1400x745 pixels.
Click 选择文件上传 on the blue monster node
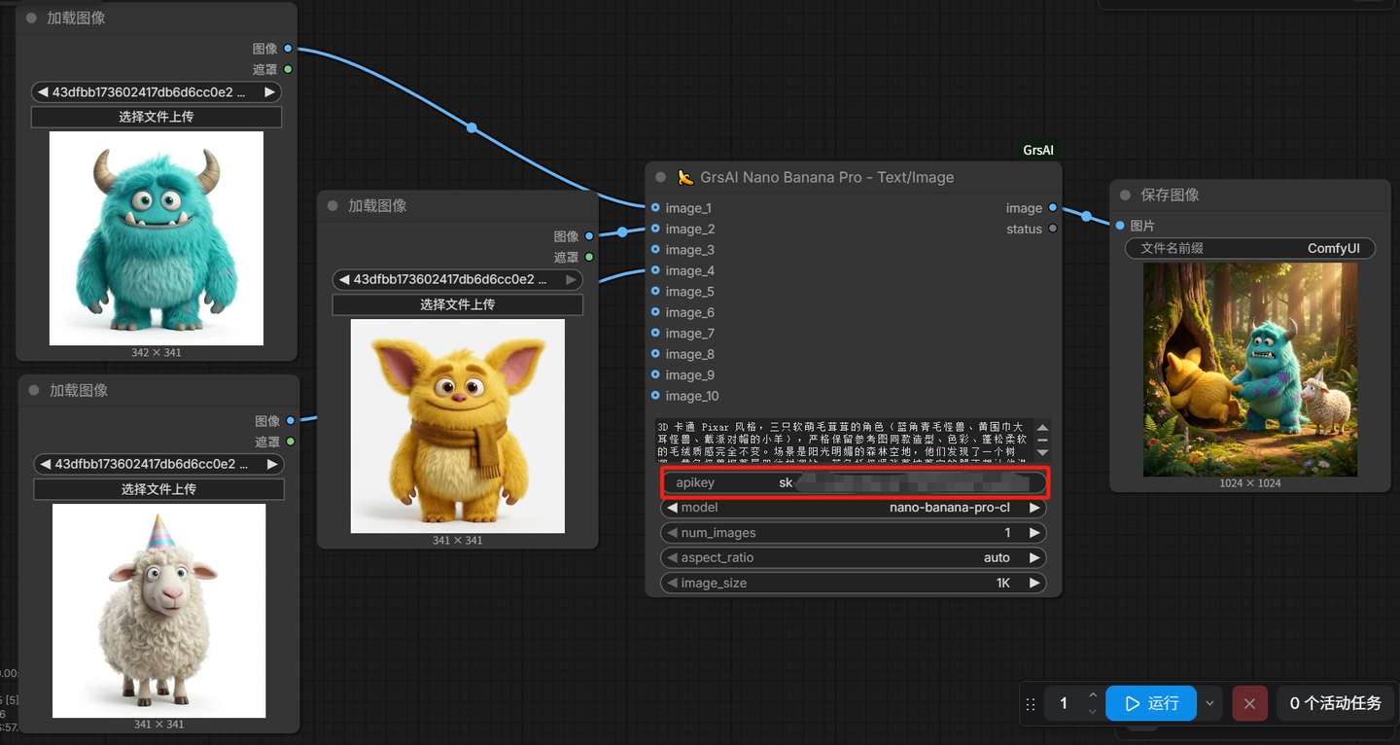157,117
